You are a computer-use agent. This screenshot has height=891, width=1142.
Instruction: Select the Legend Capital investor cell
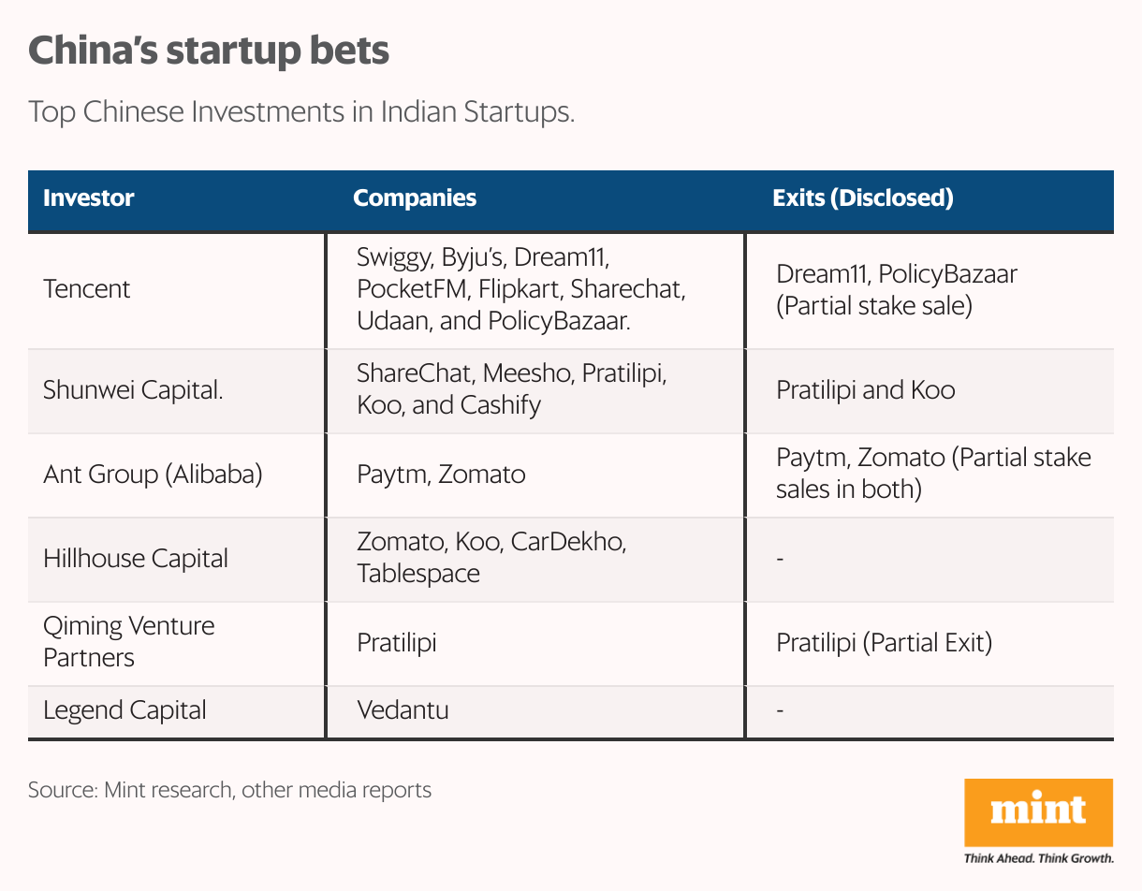coord(124,709)
